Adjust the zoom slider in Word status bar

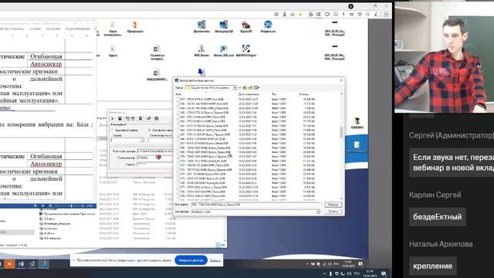71,206
